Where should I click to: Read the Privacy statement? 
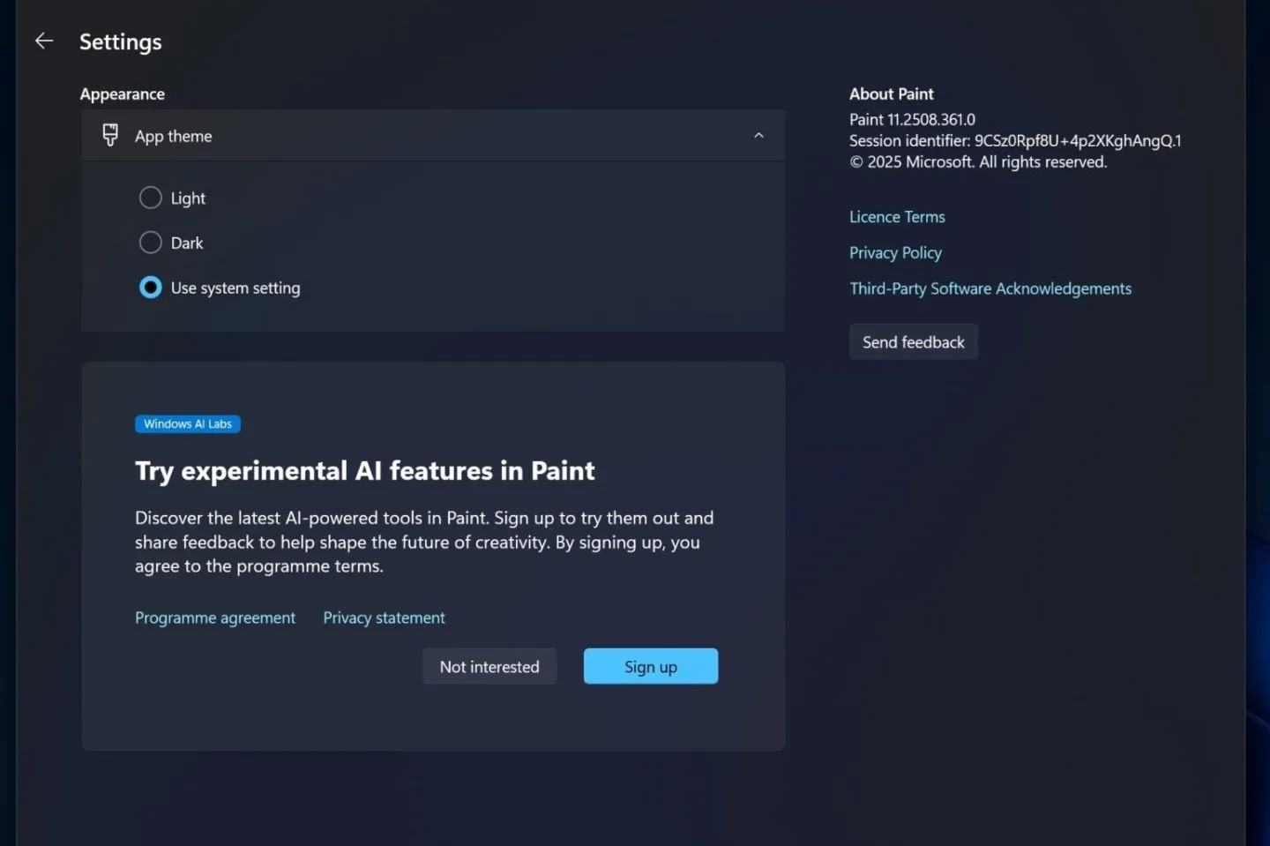(384, 618)
